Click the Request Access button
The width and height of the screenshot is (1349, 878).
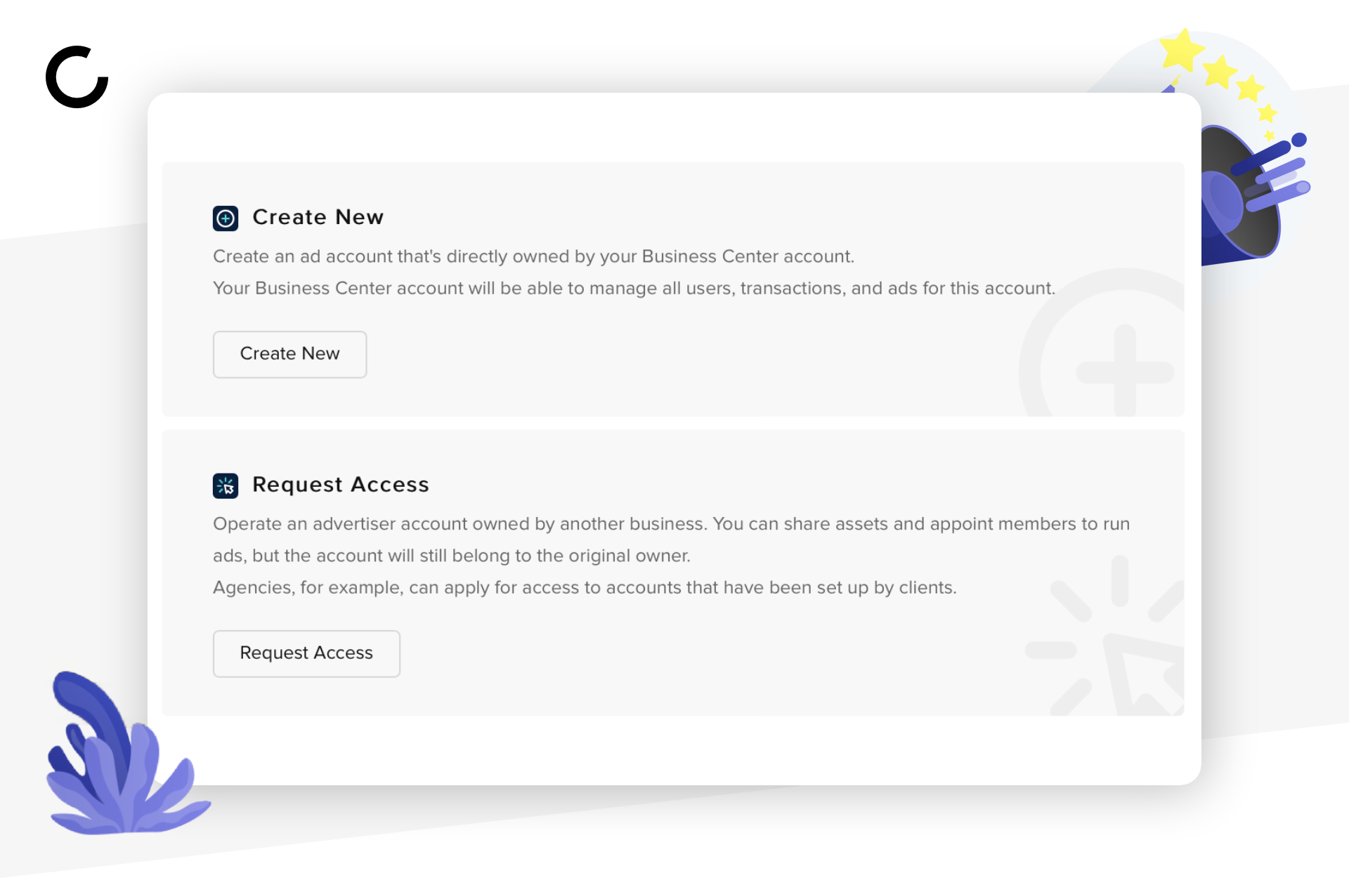(x=306, y=654)
